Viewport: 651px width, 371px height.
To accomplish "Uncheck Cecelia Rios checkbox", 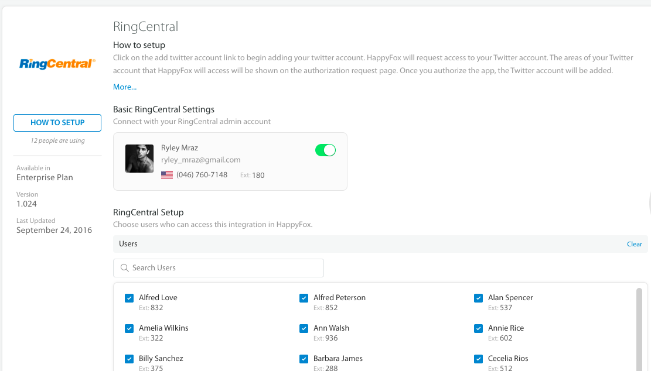I will click(478, 359).
